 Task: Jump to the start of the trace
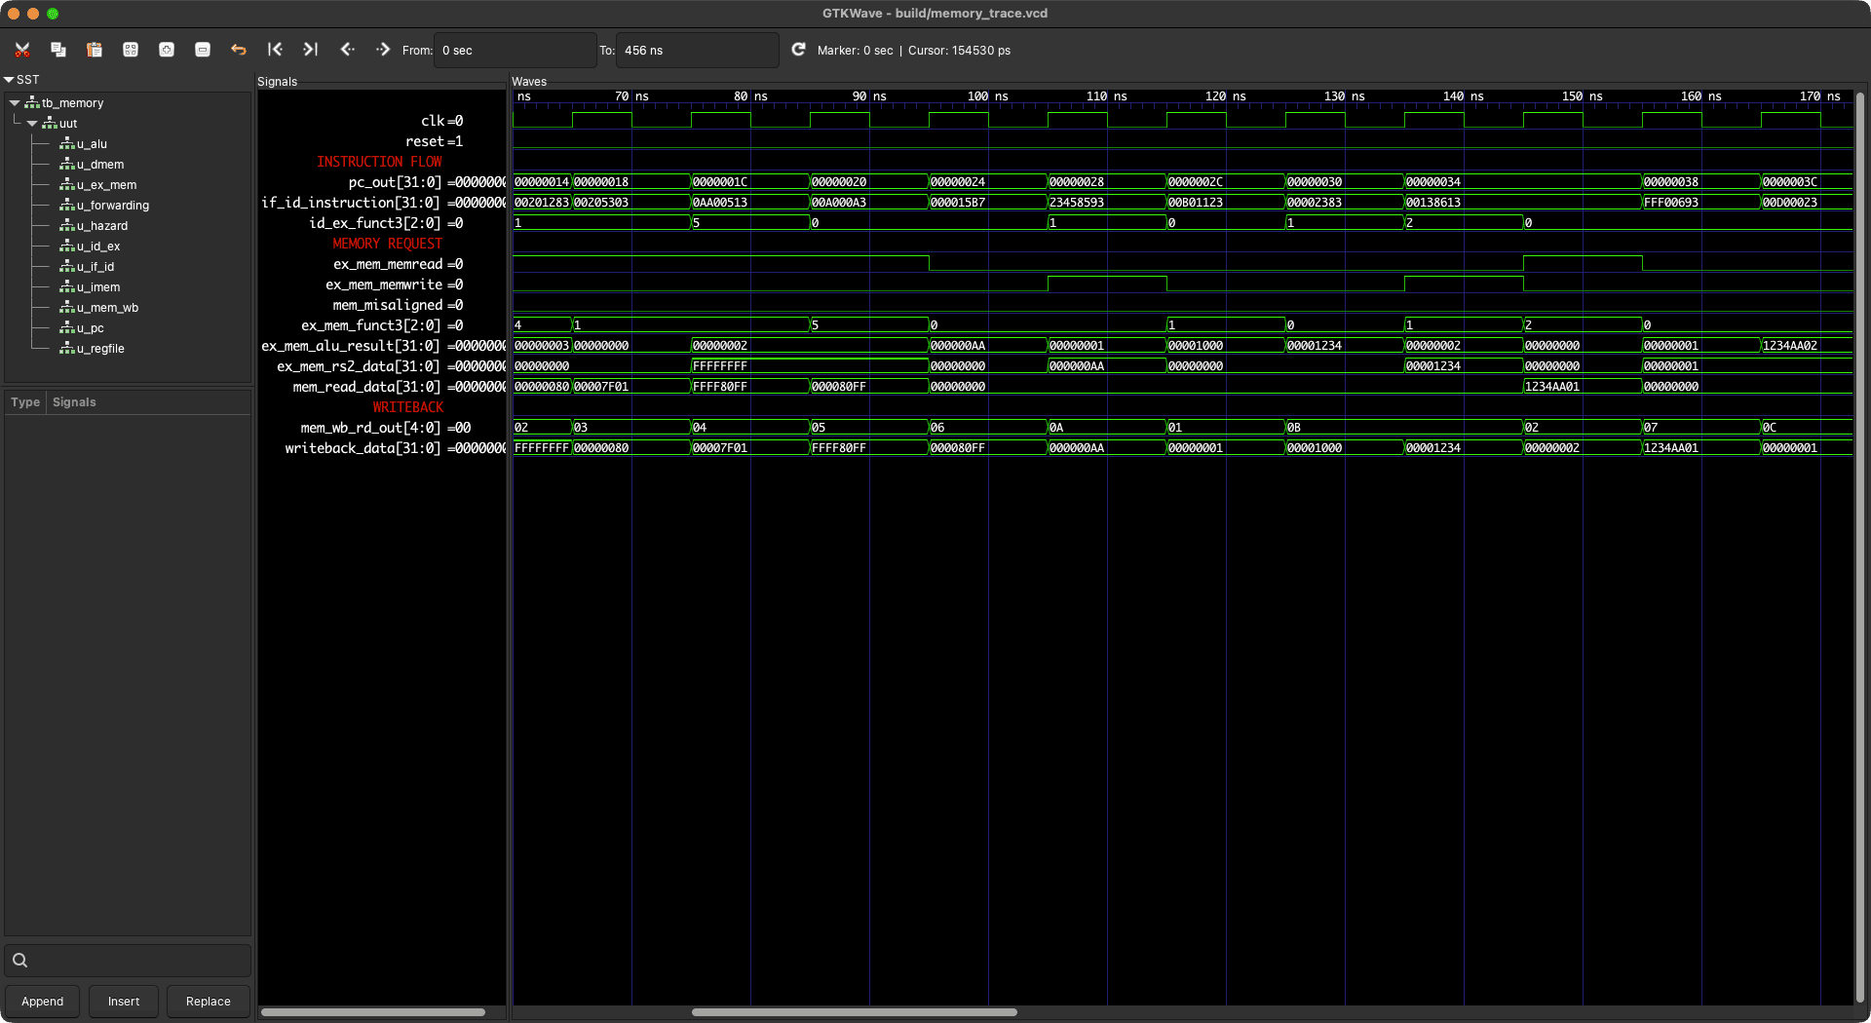coord(275,50)
